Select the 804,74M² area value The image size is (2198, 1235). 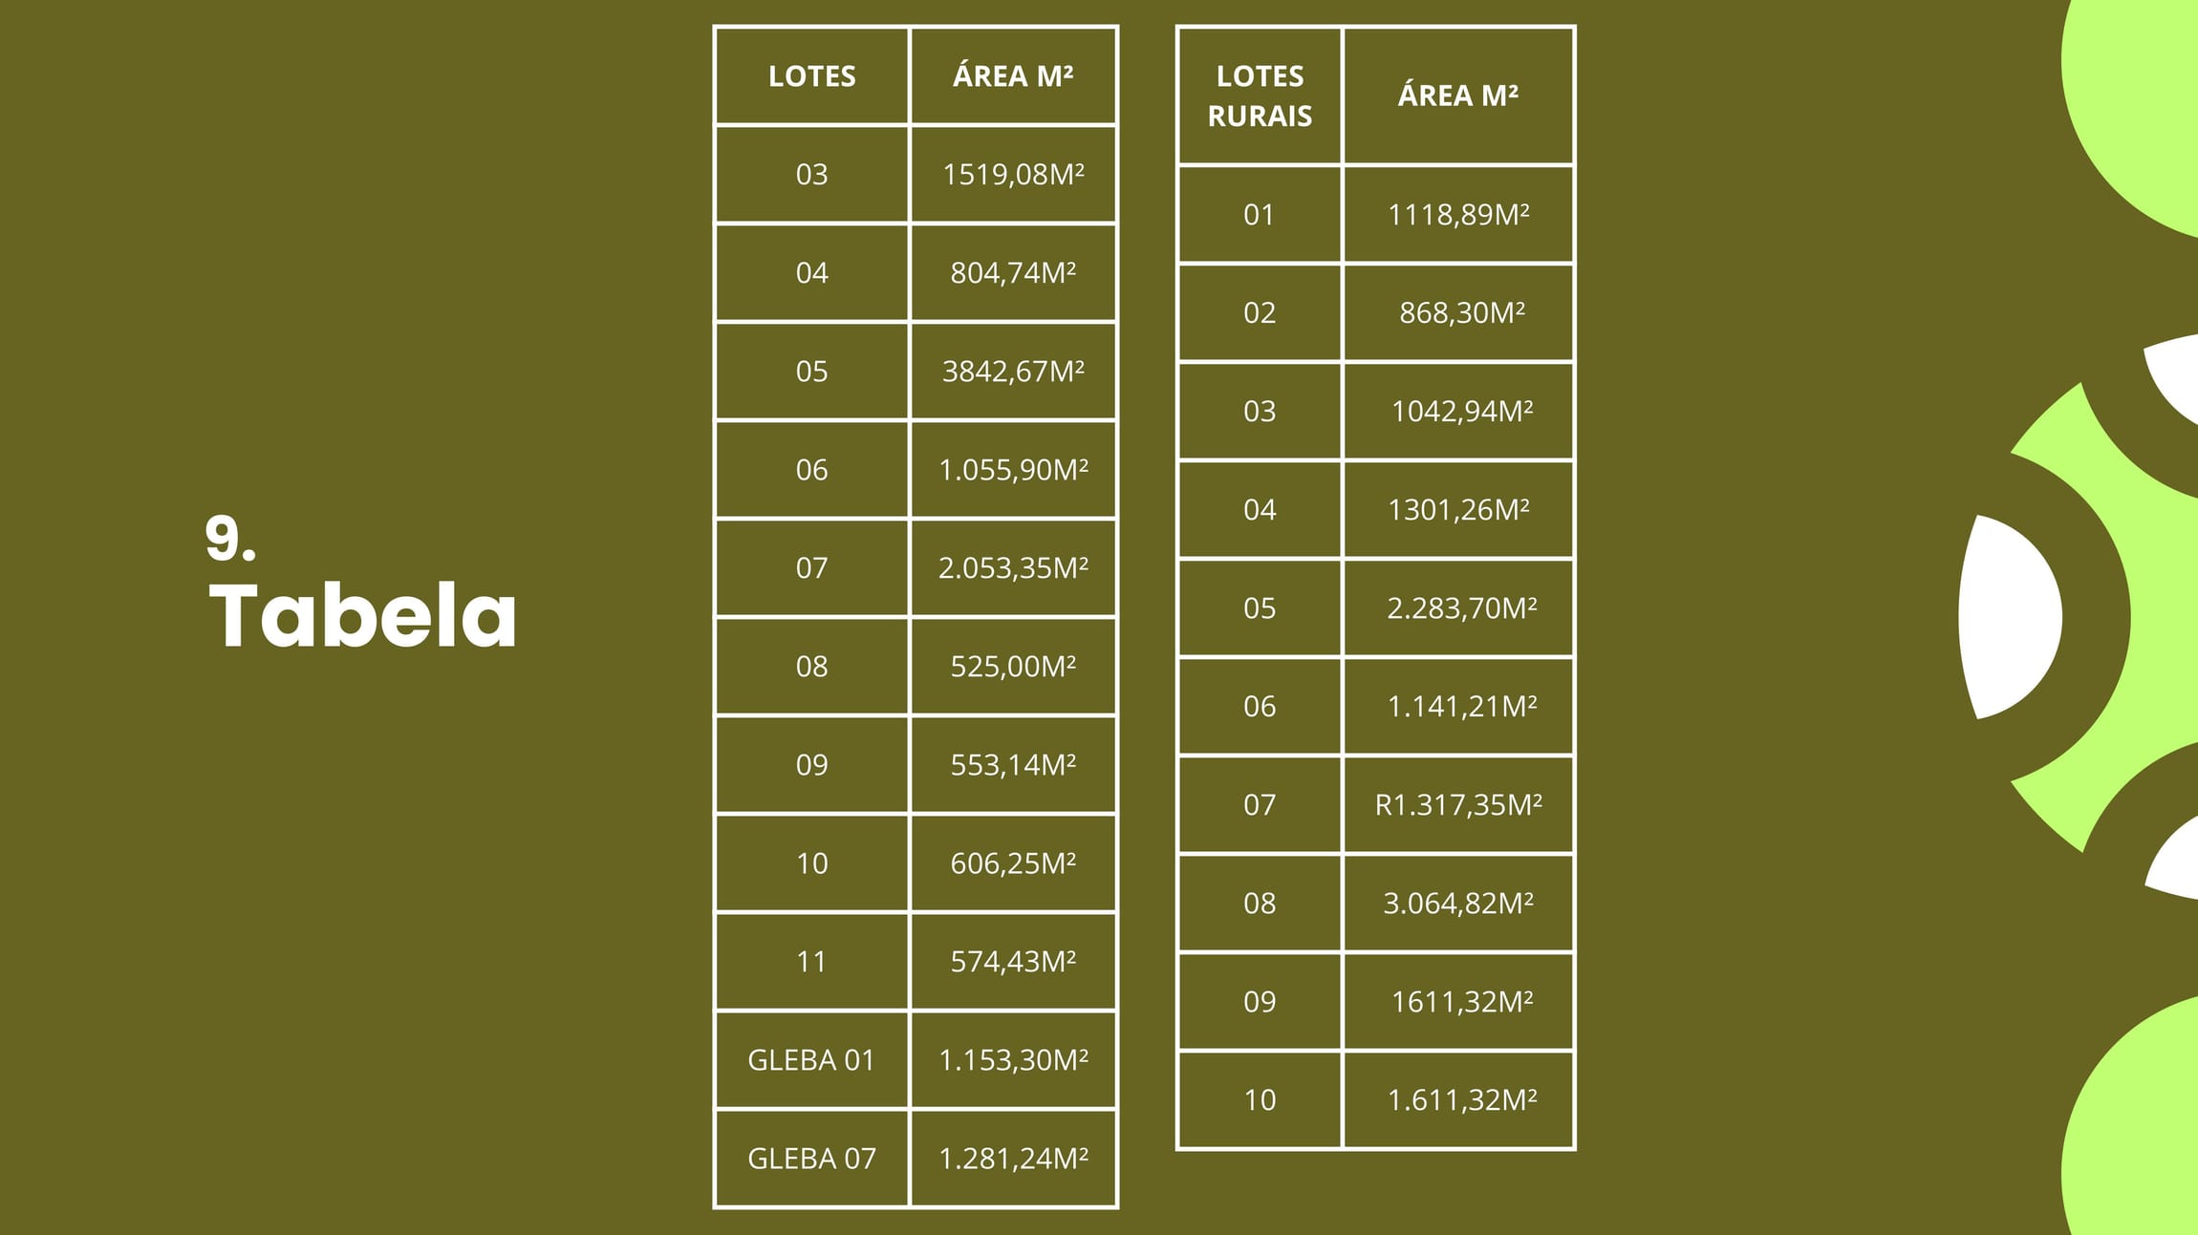tap(1013, 273)
